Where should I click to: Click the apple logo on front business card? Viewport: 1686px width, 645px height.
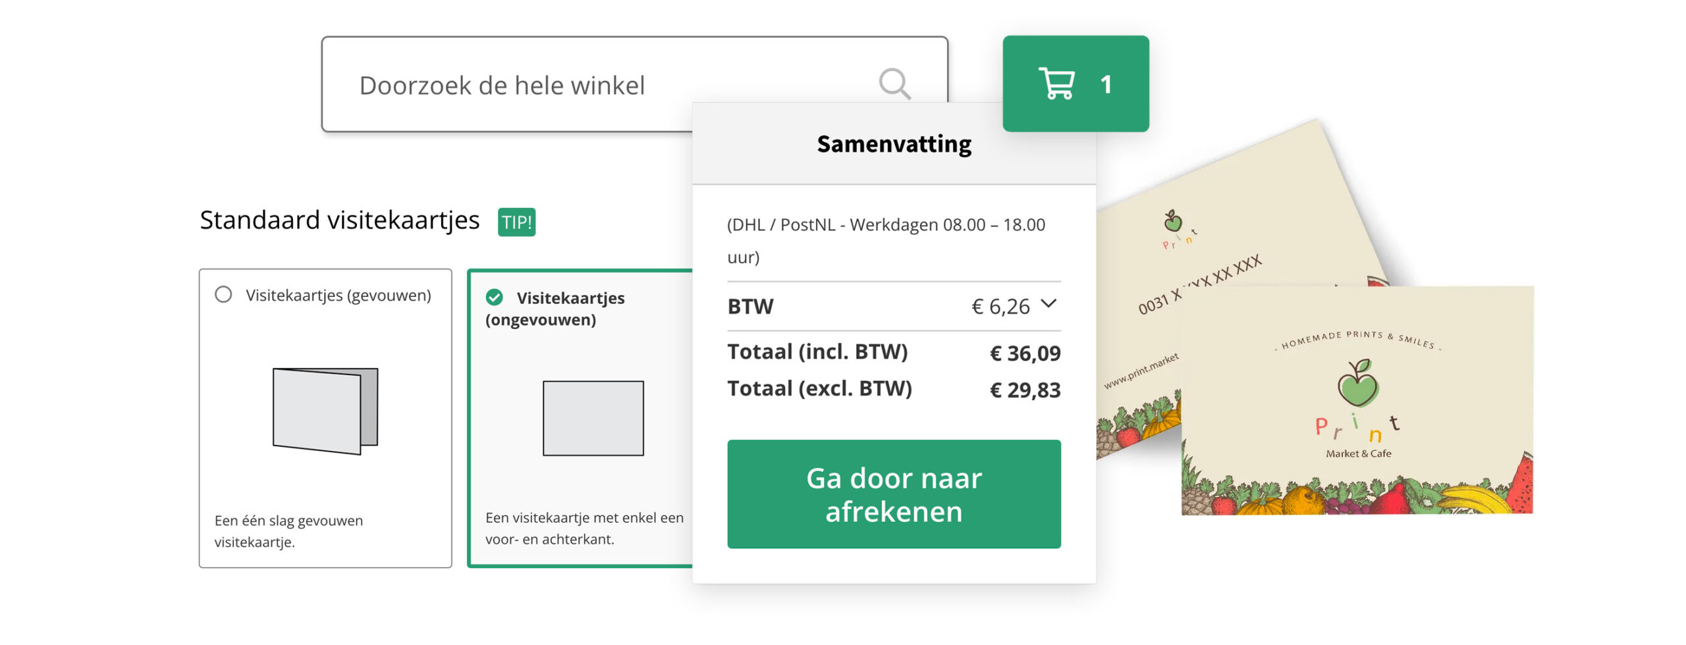(1357, 383)
